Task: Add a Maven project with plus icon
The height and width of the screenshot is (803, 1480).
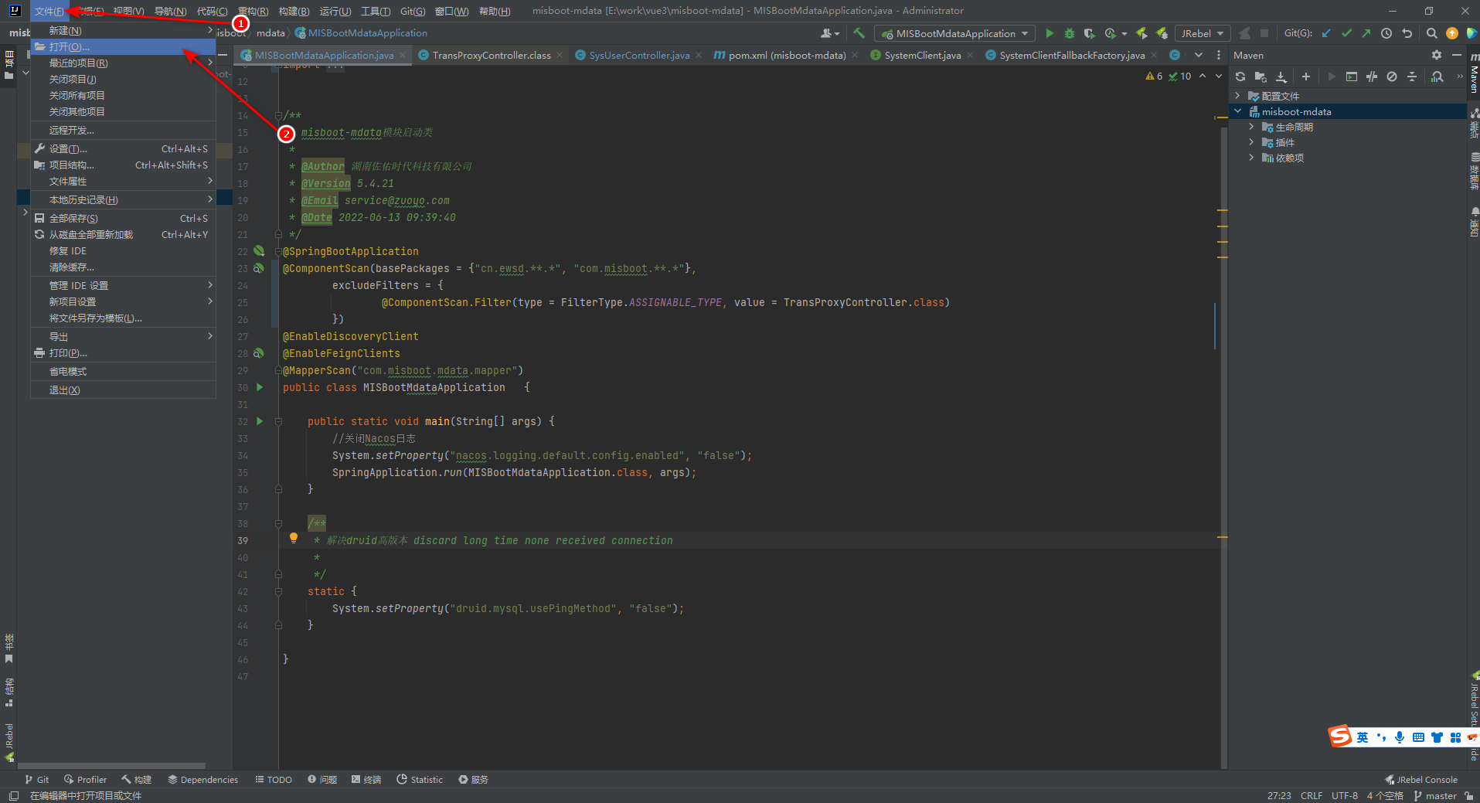Action: point(1306,77)
